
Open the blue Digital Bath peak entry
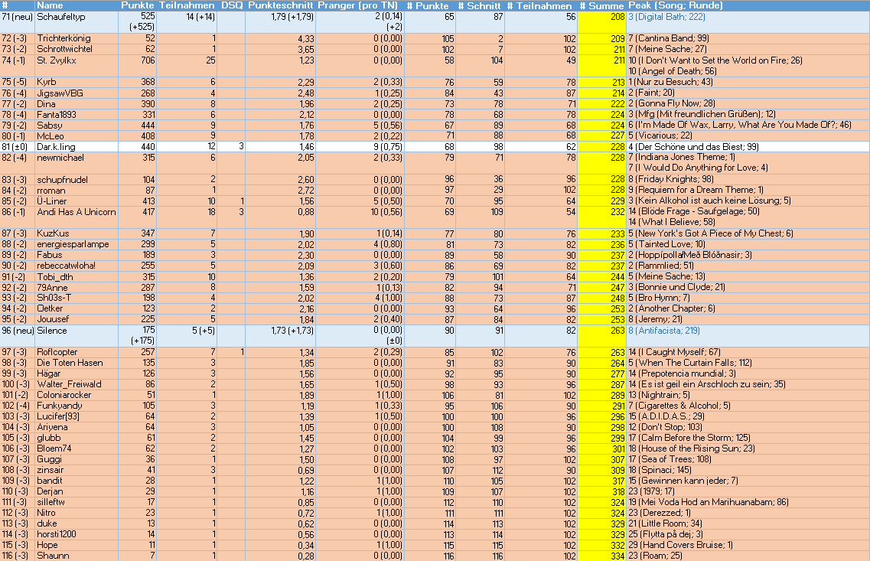pos(670,16)
